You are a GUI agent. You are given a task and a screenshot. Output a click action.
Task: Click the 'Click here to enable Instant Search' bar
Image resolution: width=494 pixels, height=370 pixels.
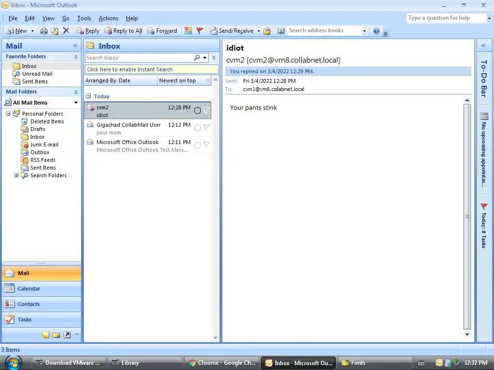coord(151,69)
